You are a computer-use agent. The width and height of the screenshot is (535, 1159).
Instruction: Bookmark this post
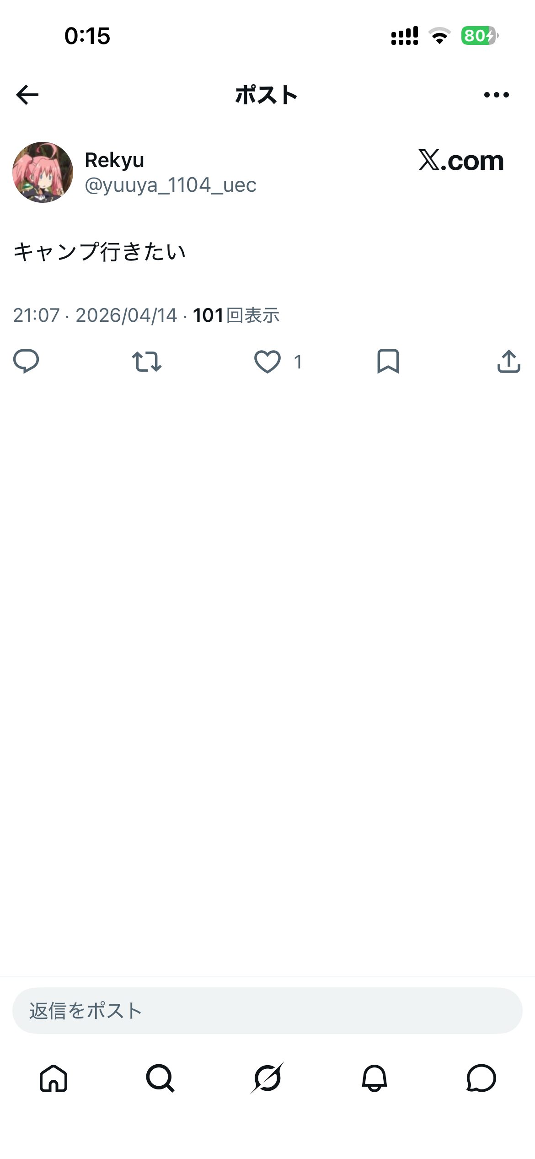(388, 362)
